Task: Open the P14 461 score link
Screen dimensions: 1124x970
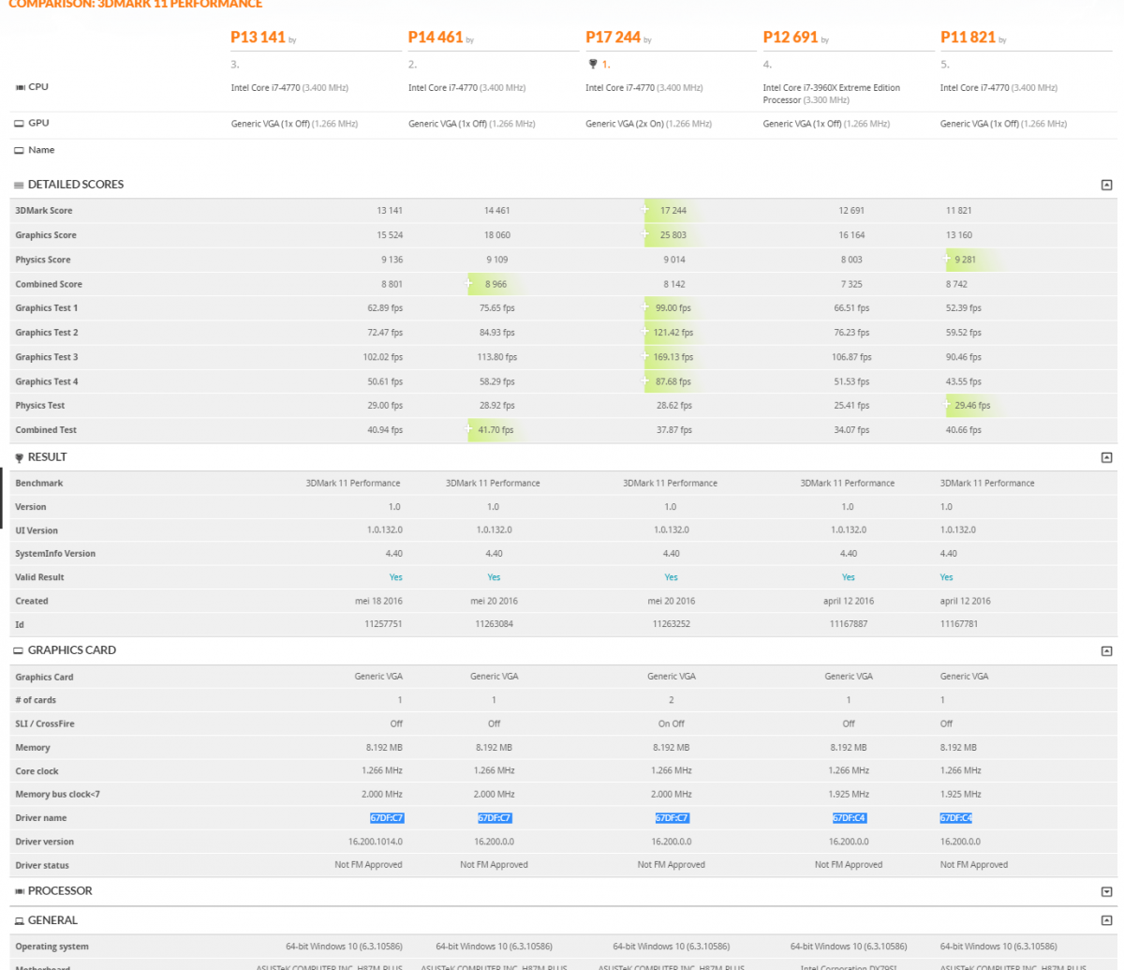Action: (435, 37)
